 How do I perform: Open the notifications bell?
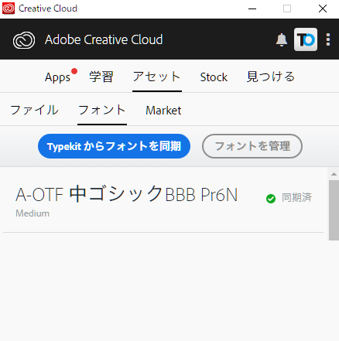(x=282, y=40)
